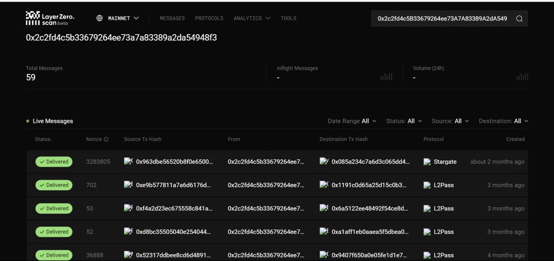Open the Stargate protocol link
Screen dimensions: 554x261
click(445, 162)
